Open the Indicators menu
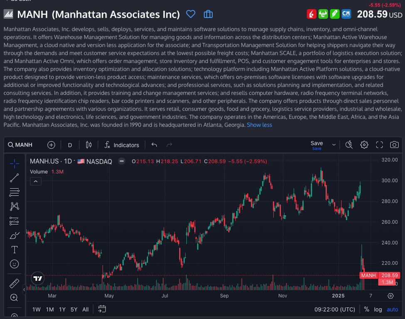This screenshot has height=319, width=405. pos(122,145)
